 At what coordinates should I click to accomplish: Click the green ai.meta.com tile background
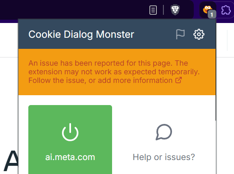point(70,140)
